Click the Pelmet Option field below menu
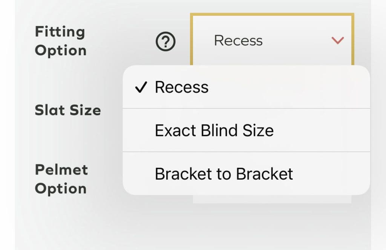This screenshot has height=250, width=386. coord(272,199)
